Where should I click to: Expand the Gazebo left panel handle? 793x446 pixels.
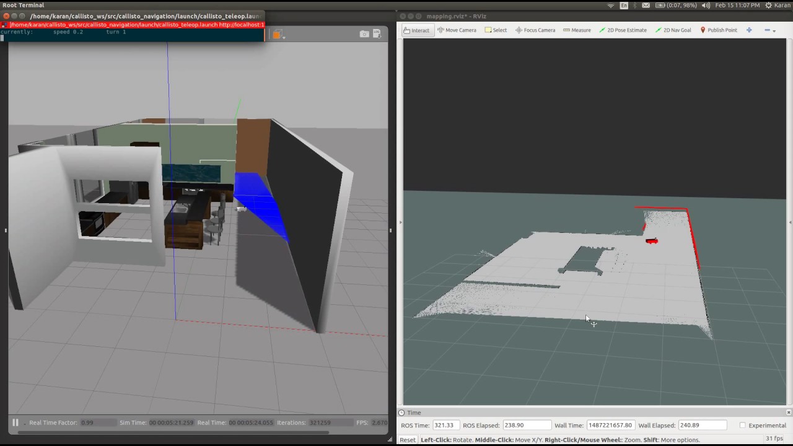(5, 230)
